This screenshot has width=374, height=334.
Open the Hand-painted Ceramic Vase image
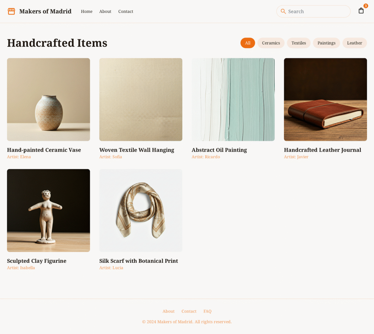click(x=49, y=99)
